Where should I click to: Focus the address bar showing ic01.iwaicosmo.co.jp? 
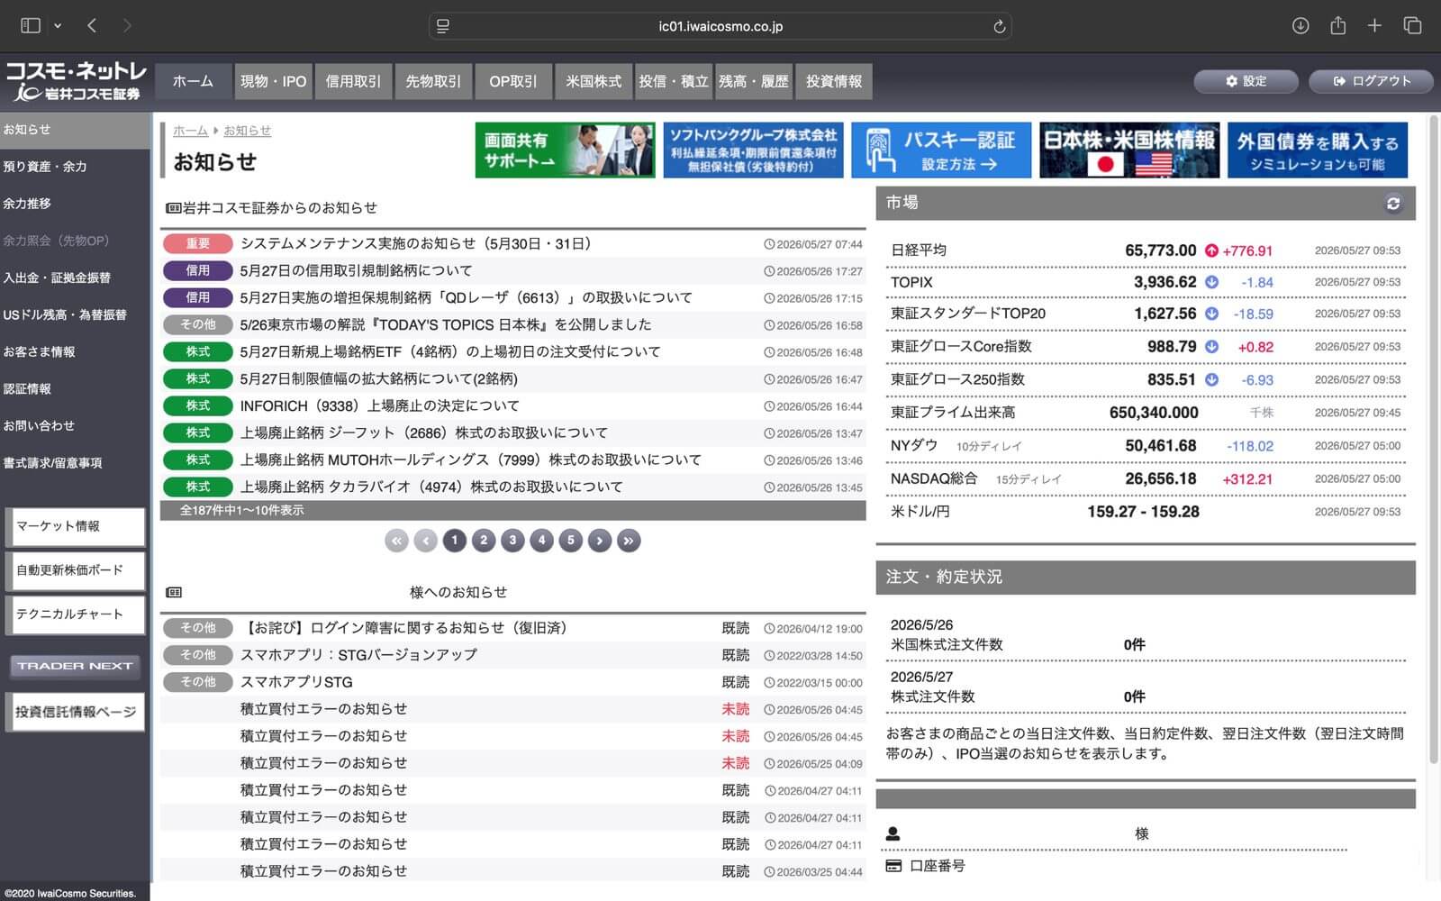720,26
